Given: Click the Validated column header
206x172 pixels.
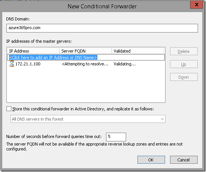Looking at the screenshot, I should click(x=138, y=51).
